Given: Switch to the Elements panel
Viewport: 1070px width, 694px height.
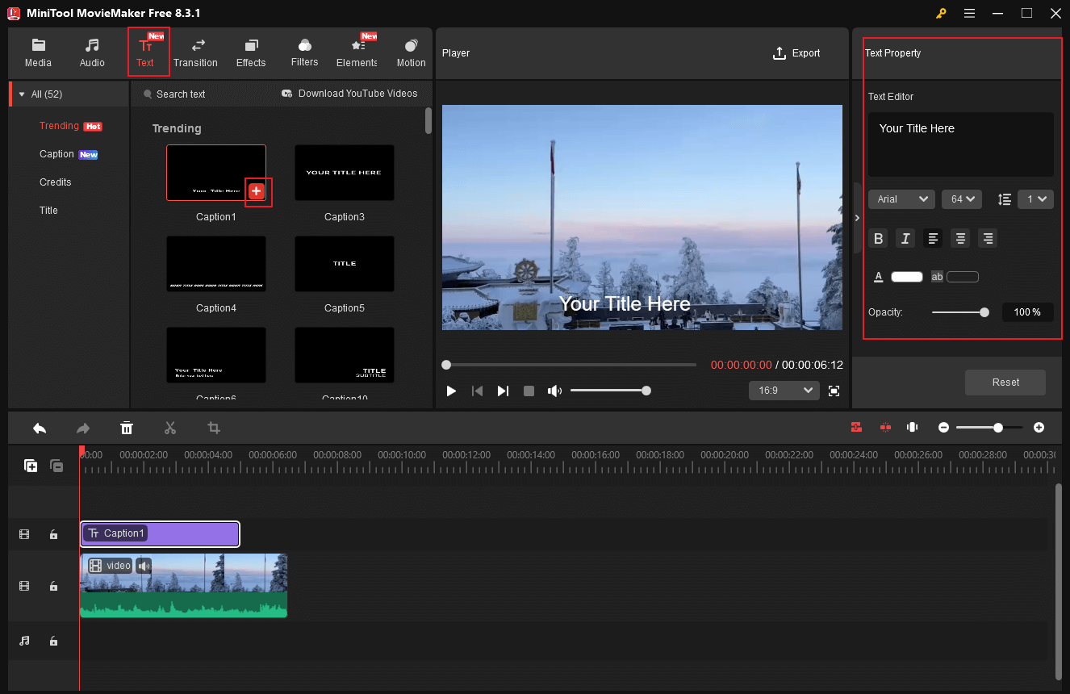Looking at the screenshot, I should tap(356, 52).
